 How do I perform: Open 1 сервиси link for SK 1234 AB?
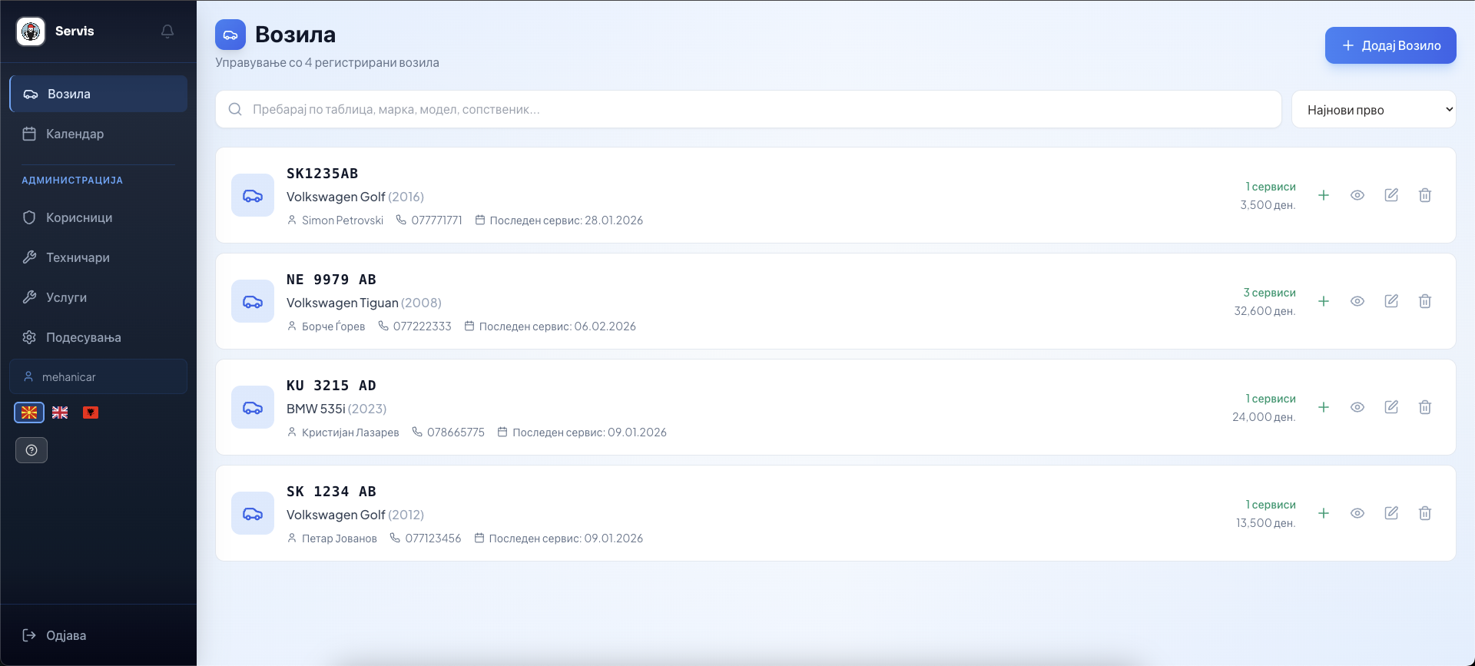click(1271, 505)
